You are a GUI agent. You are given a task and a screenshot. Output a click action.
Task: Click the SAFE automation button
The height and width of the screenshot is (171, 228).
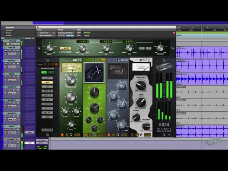[x=79, y=36]
